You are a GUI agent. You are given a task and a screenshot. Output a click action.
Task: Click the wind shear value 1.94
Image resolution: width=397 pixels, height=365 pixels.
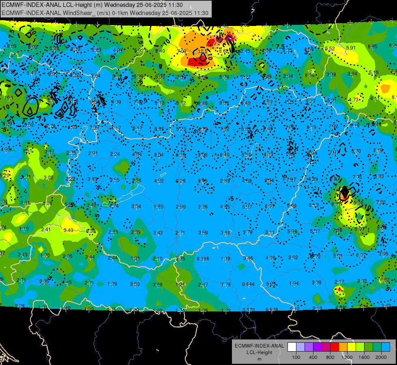tap(294, 283)
